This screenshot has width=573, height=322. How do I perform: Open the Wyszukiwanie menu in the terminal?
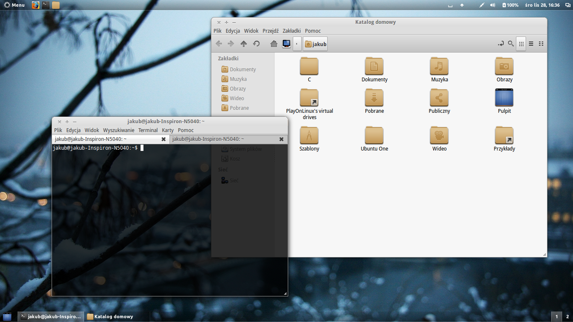pyautogui.click(x=119, y=130)
